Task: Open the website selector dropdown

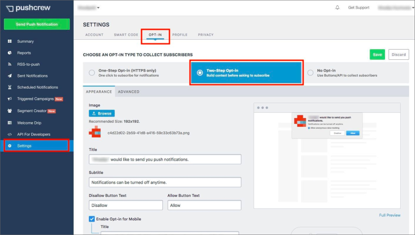Action: (88, 8)
